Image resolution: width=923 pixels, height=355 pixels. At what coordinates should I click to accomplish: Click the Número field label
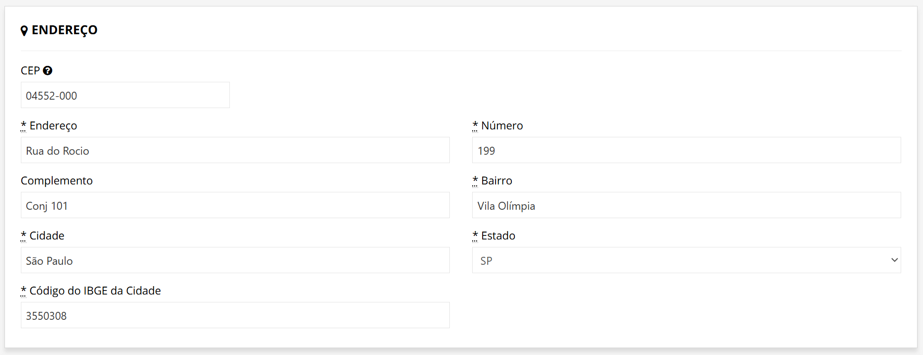coord(502,125)
